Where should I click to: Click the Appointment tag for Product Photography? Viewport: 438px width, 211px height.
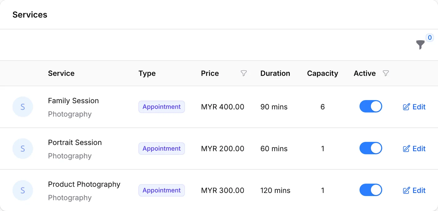click(x=162, y=190)
